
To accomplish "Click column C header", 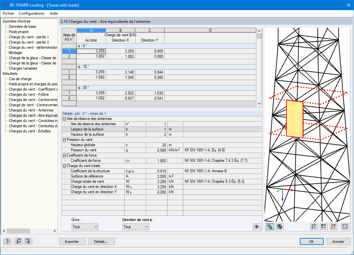I will pos(150,30).
